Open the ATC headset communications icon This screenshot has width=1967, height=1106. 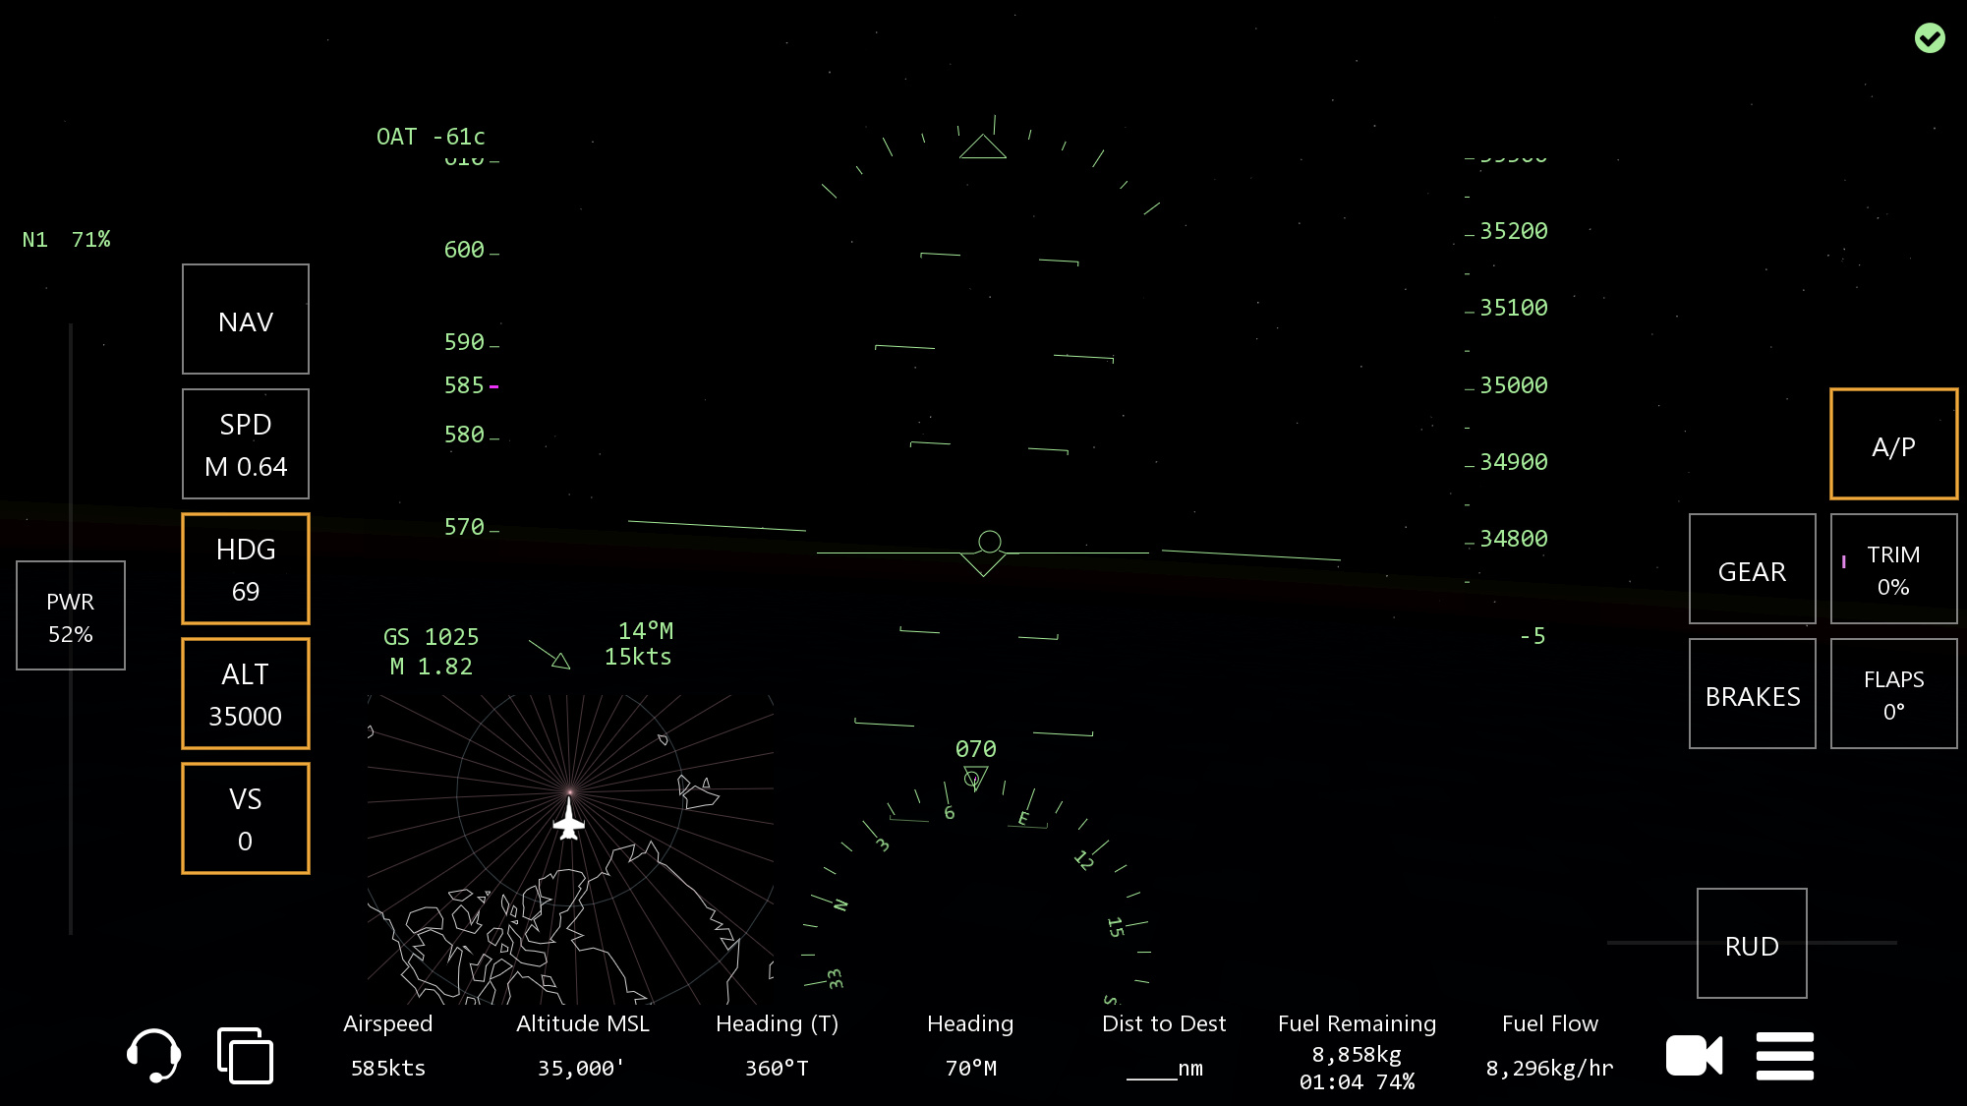153,1055
